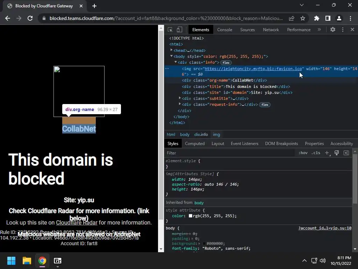
Task: Click the styles Filter input
Action: point(229,153)
